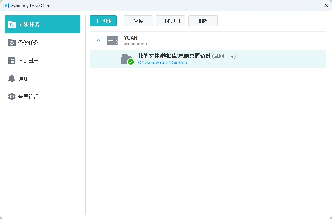Click the 删除 delete button
The image size is (332, 219).
[x=203, y=21]
